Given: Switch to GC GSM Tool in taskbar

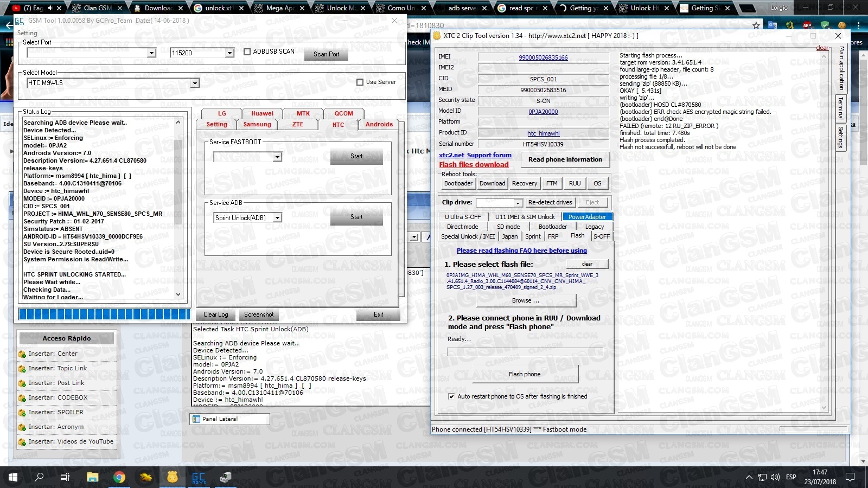Looking at the screenshot, I should click(199, 477).
